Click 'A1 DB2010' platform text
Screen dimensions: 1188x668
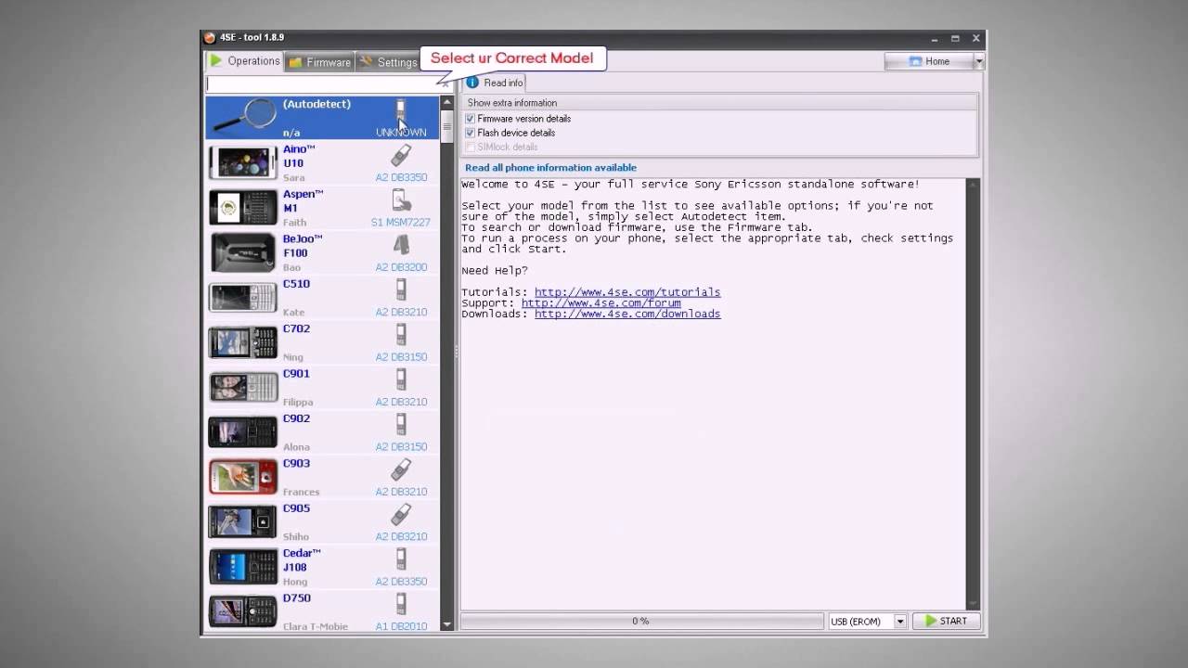click(x=401, y=626)
